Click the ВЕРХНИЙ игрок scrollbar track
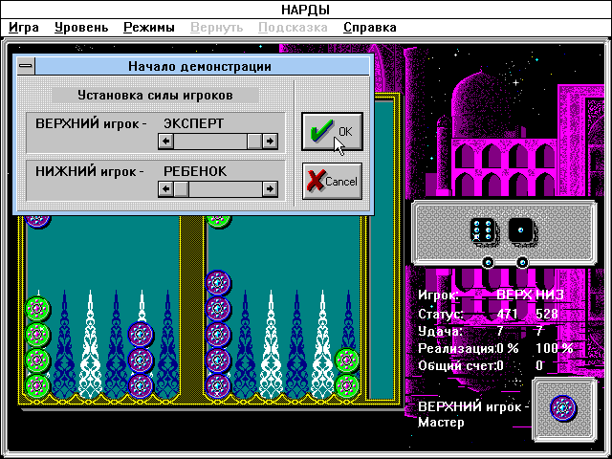The height and width of the screenshot is (459, 612). click(x=210, y=141)
